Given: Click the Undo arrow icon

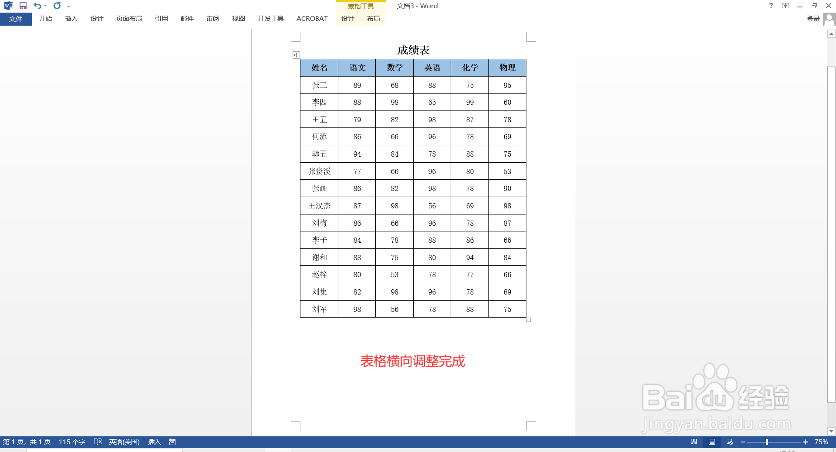Looking at the screenshot, I should pos(37,6).
